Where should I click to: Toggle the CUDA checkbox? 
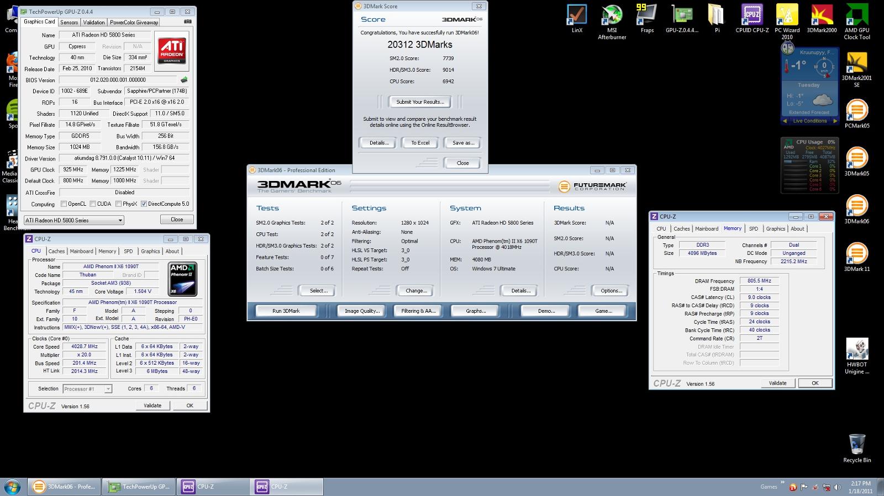tap(93, 204)
